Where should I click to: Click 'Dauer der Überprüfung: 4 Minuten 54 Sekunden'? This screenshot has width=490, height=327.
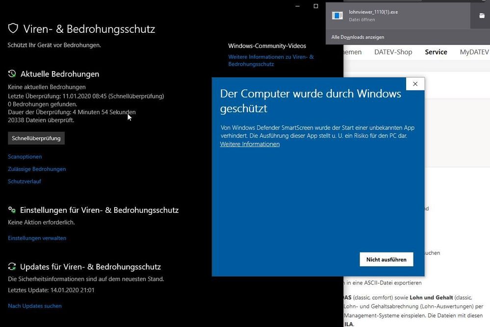72,112
